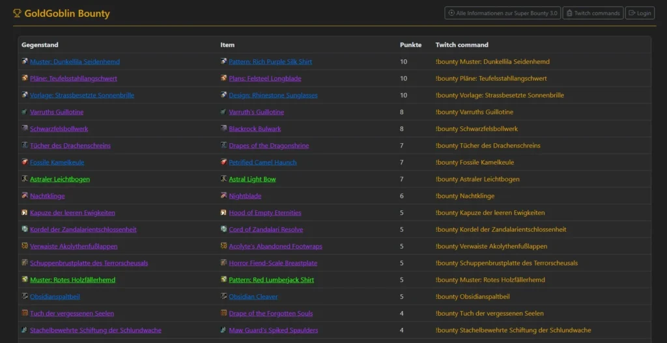Open Pattern: Rich Purple Silk Shirt link

click(x=270, y=62)
